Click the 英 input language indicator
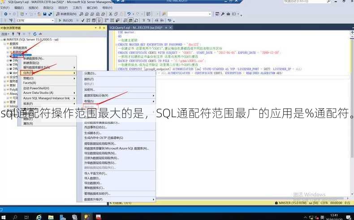This screenshot has width=354, height=220. pyautogui.click(x=322, y=217)
